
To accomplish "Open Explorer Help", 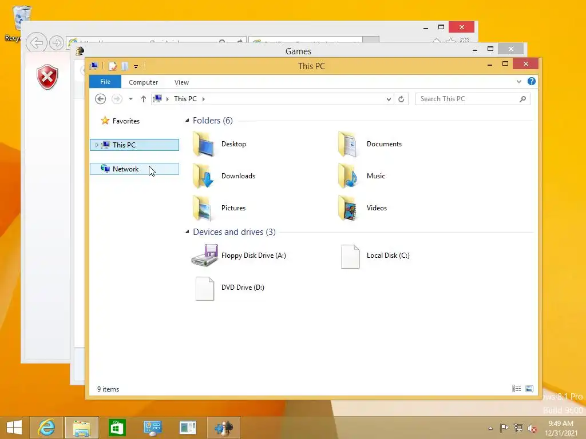I will (531, 81).
